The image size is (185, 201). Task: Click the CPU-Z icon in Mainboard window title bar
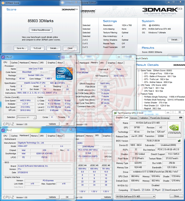coord(3,130)
